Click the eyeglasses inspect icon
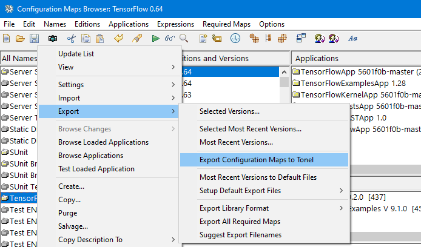421x247 pixels. click(170, 38)
